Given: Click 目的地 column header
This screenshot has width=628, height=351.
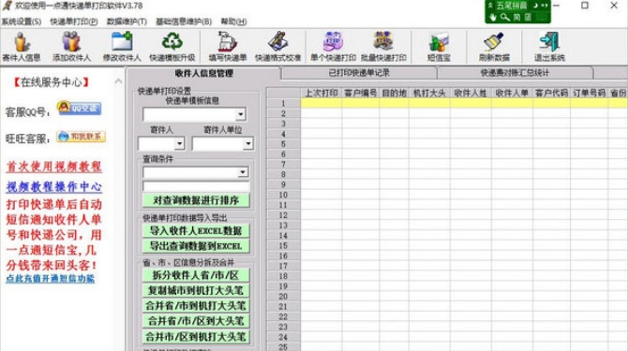Looking at the screenshot, I should 394,94.
